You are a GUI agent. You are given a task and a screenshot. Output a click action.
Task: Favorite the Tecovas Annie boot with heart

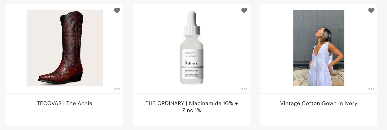coord(117,10)
